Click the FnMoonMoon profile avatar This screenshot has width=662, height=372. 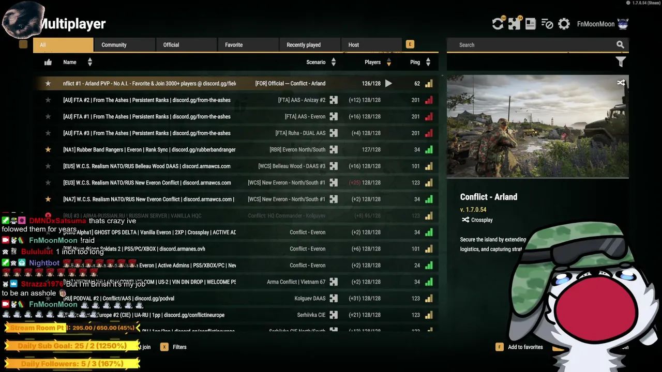click(x=623, y=24)
